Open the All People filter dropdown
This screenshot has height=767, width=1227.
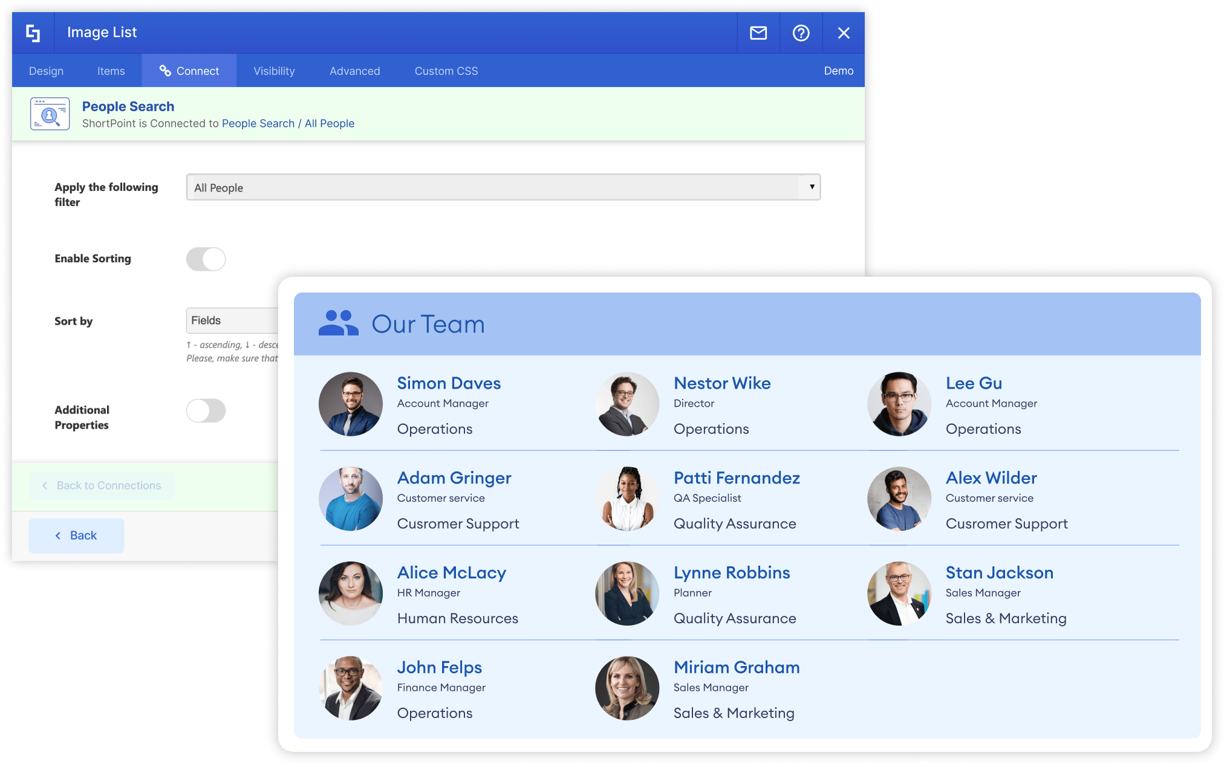point(503,187)
